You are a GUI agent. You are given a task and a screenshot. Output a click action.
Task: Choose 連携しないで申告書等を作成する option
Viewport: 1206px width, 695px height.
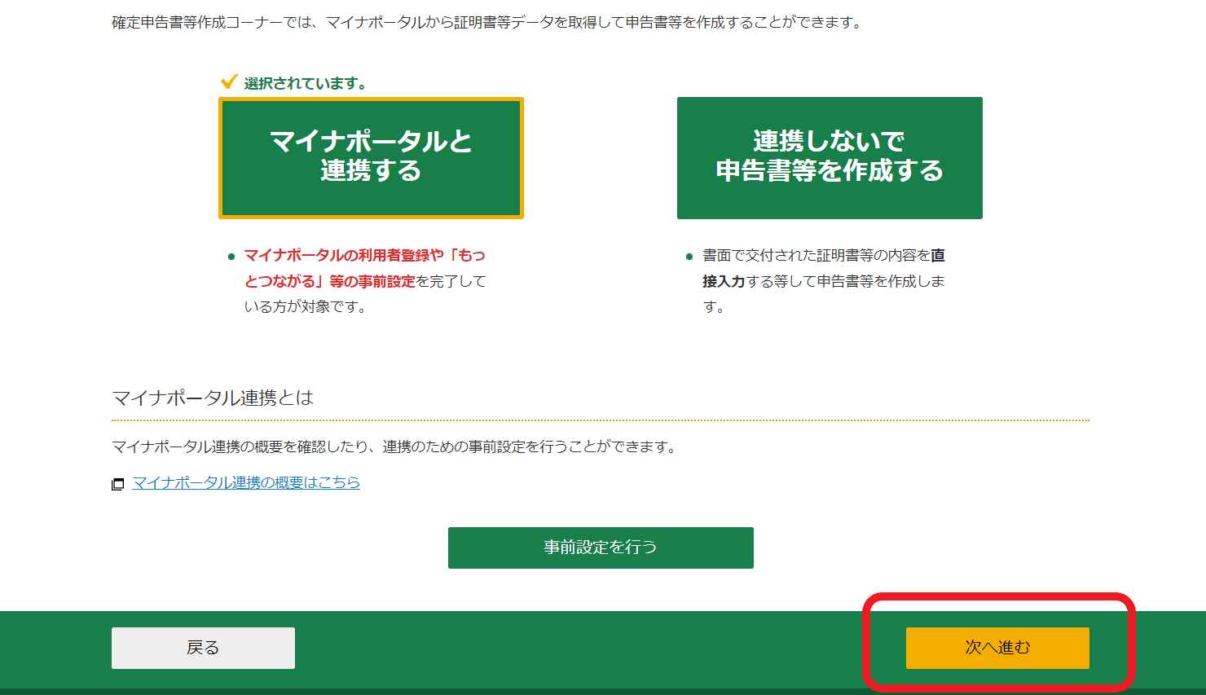tap(830, 158)
